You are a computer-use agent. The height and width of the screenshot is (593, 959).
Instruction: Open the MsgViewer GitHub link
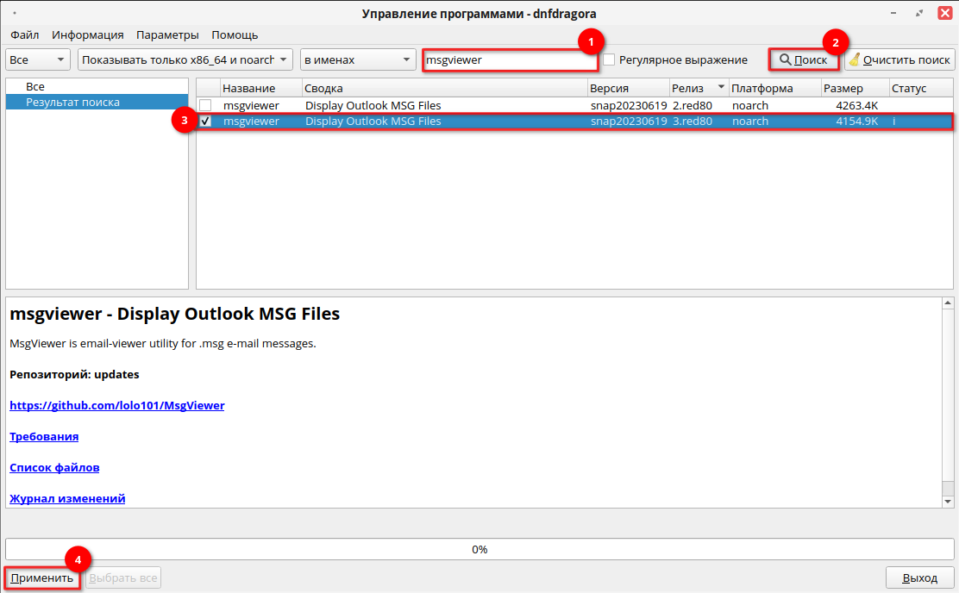coord(116,405)
